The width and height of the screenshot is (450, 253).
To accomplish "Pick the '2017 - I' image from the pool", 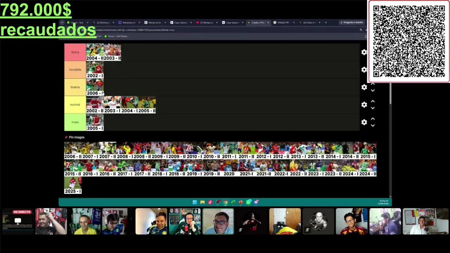I will (x=125, y=168).
